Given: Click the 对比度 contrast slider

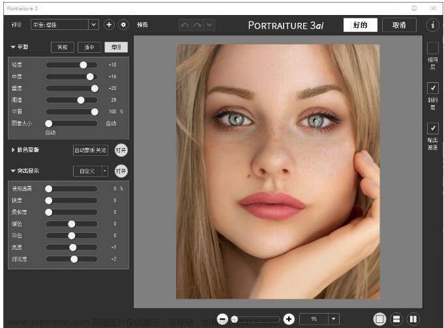Looking at the screenshot, I should [72, 259].
